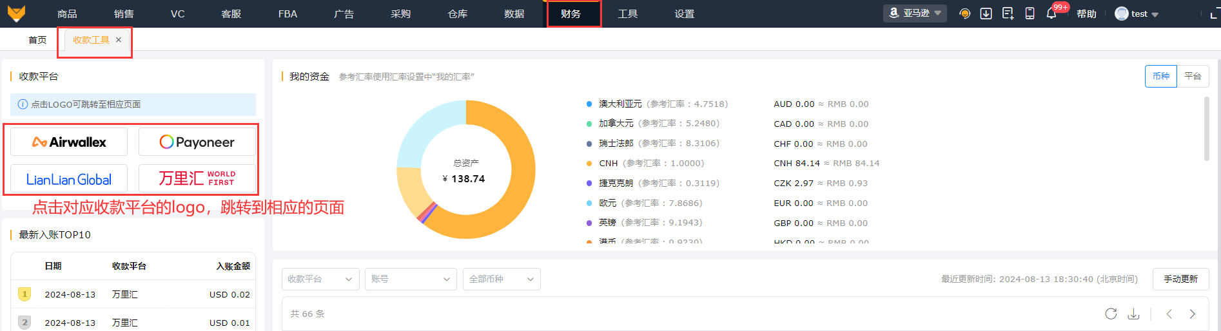Switch to the 首页 tab
The image size is (1221, 331).
(x=37, y=40)
